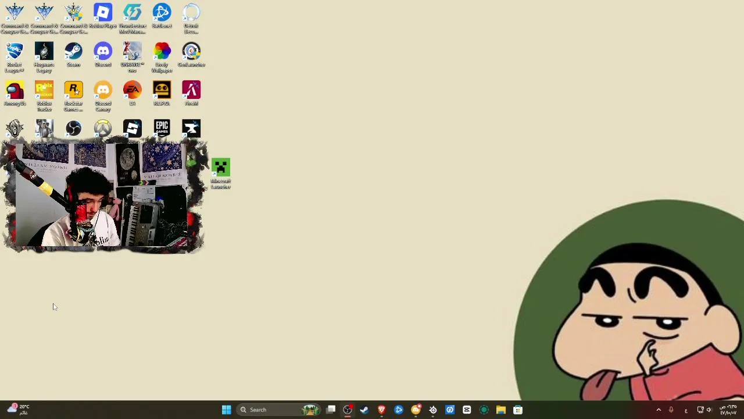
Task: Launch the R.E.P.O. game shortcut
Action: click(162, 94)
